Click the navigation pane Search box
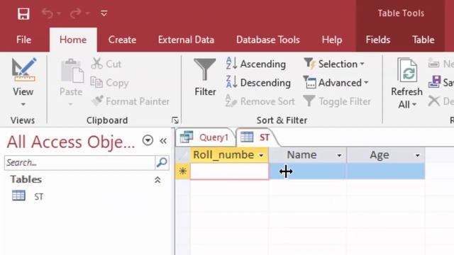 [x=79, y=163]
